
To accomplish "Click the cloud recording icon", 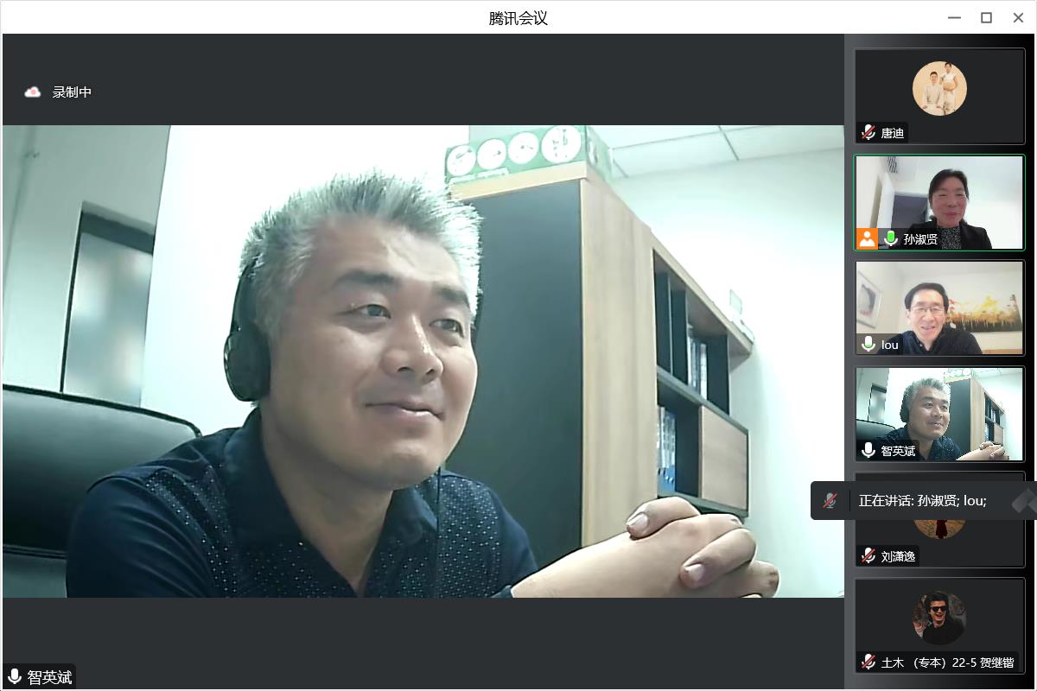I will point(33,92).
